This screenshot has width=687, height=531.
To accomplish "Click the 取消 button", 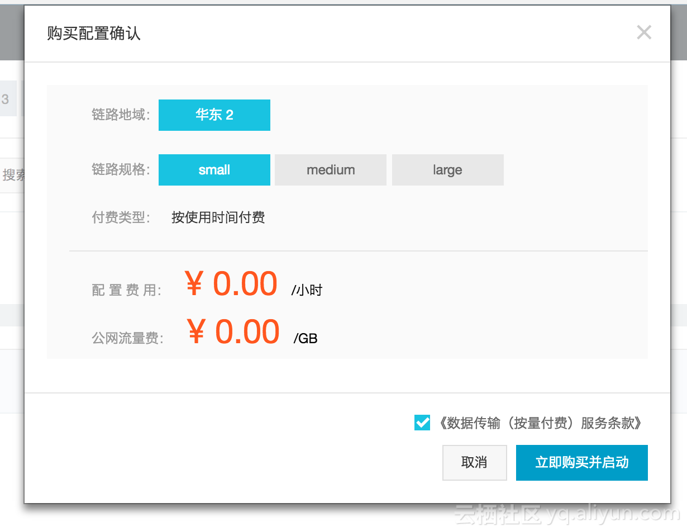I will [475, 463].
